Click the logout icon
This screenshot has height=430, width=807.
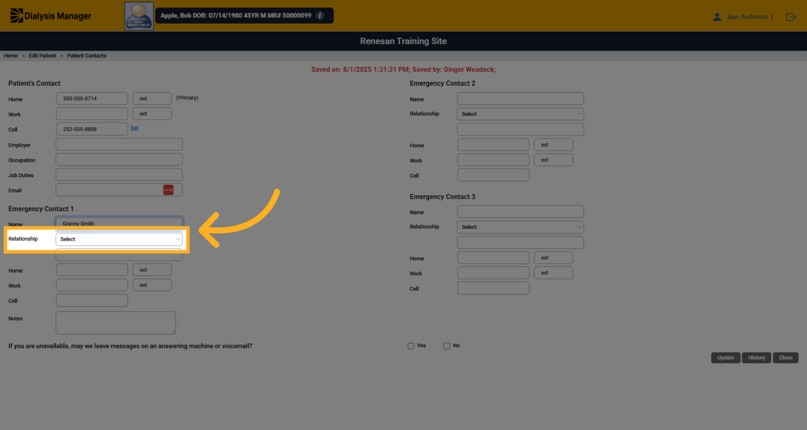(x=791, y=17)
